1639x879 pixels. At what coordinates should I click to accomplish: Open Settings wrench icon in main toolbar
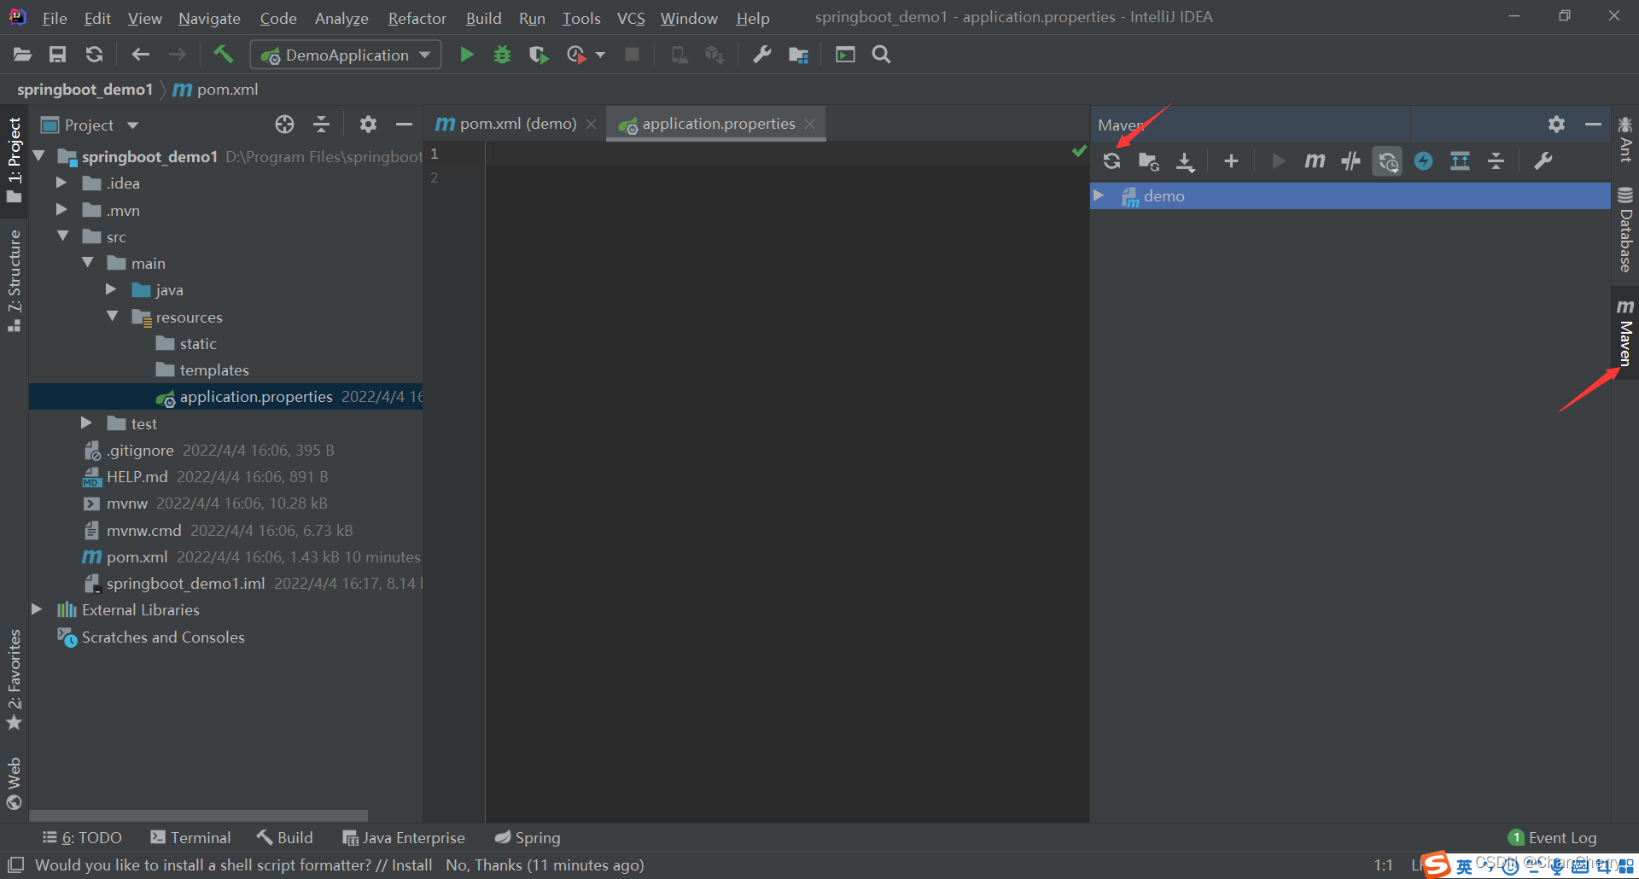pos(761,55)
